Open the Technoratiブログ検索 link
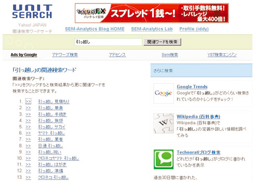This screenshot has width=256, height=181. click(x=198, y=152)
